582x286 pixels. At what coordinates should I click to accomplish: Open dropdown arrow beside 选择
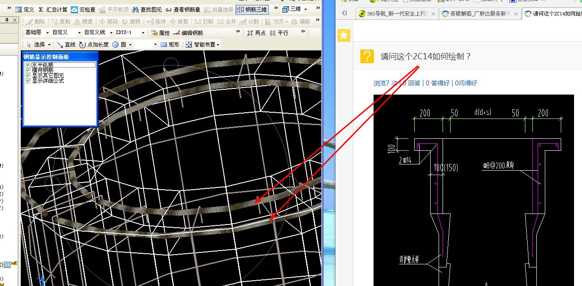pyautogui.click(x=49, y=45)
